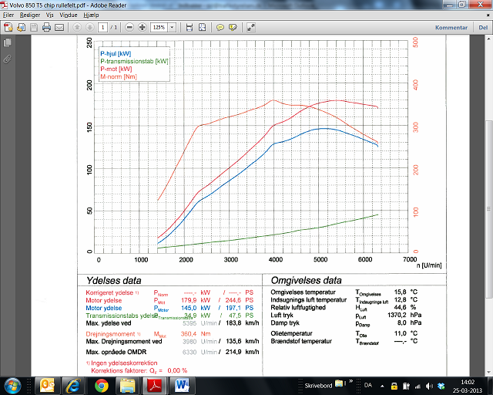Image resolution: width=493 pixels, height=395 pixels.
Task: Click the DA language indicator
Action: 367,385
